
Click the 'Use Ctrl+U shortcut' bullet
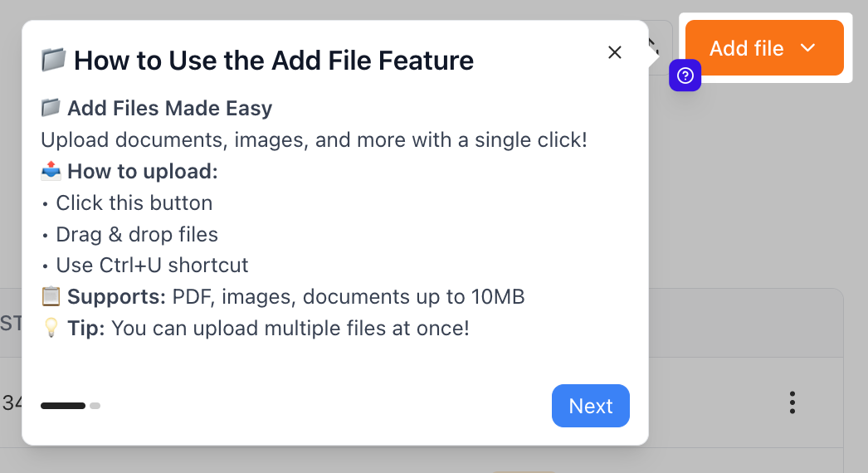click(x=152, y=266)
